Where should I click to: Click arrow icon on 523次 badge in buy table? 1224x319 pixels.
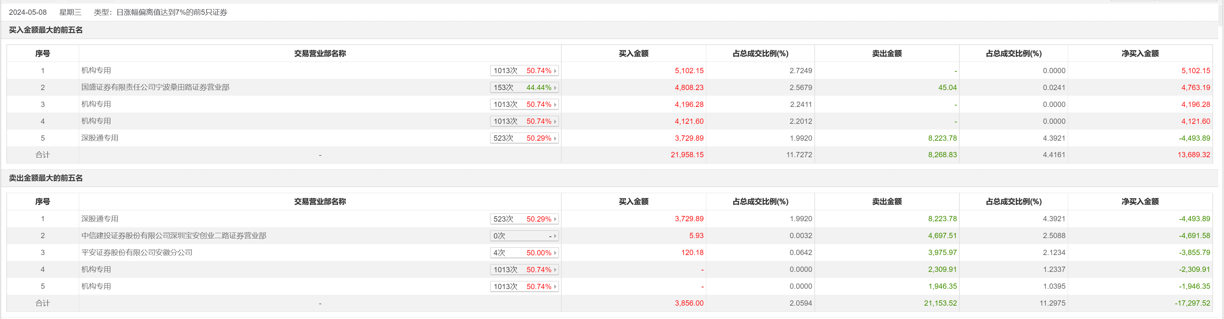click(x=555, y=138)
